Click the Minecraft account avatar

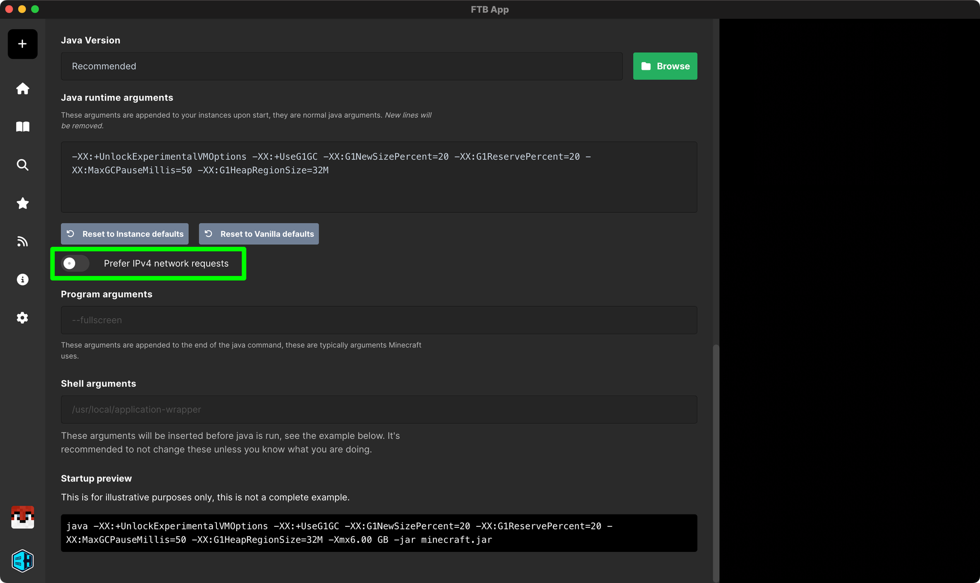point(22,517)
